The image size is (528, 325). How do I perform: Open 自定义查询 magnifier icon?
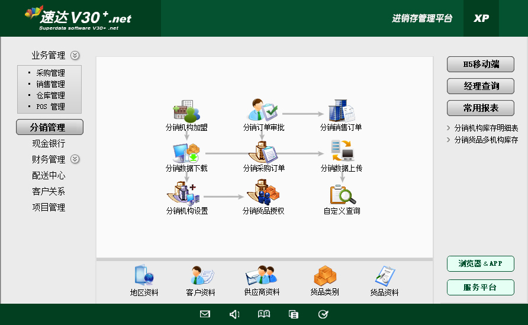tap(342, 195)
